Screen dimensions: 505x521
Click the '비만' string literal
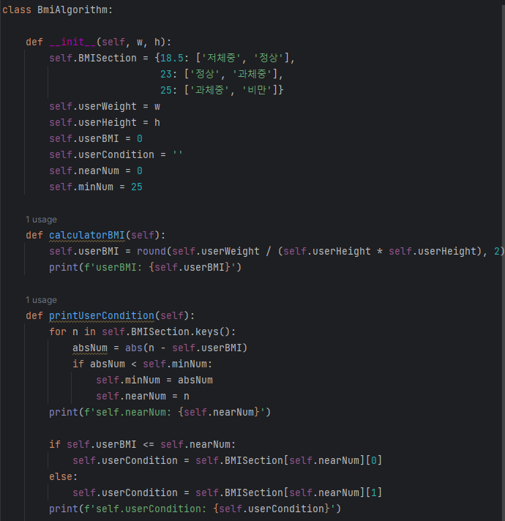(x=256, y=90)
